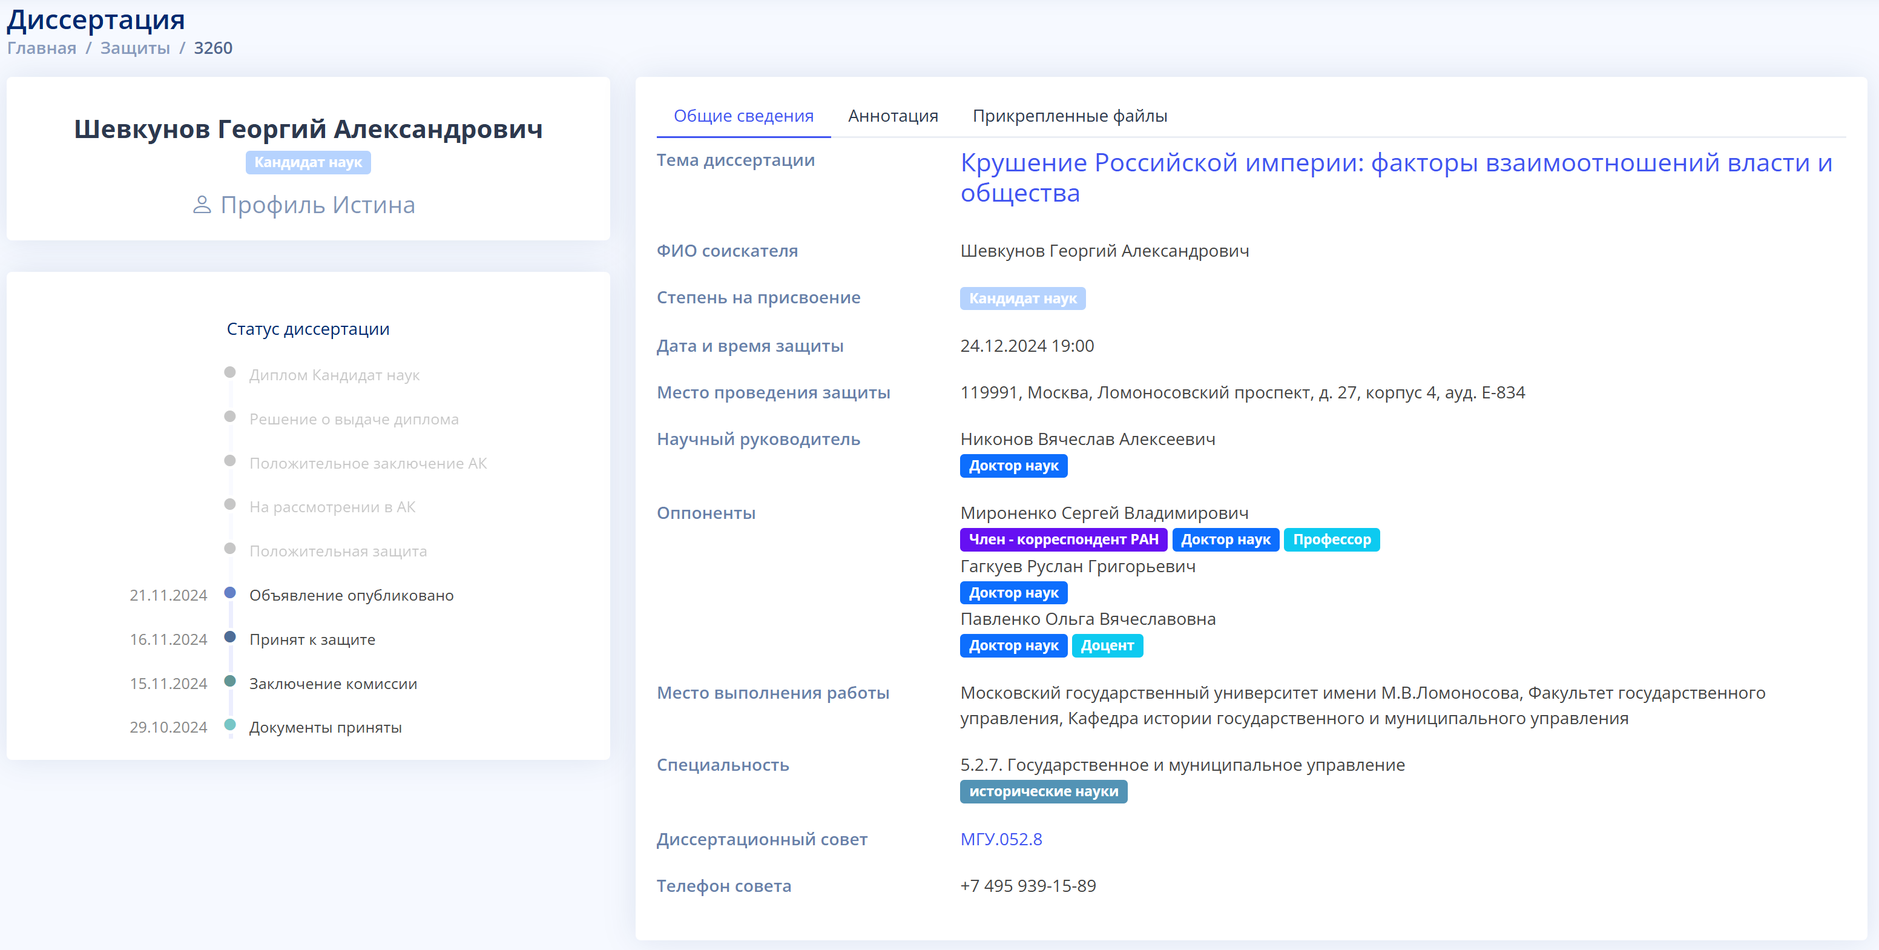Click the heading Шевкунов Георгий Александрович
Image resolution: width=1879 pixels, height=950 pixels.
(308, 129)
